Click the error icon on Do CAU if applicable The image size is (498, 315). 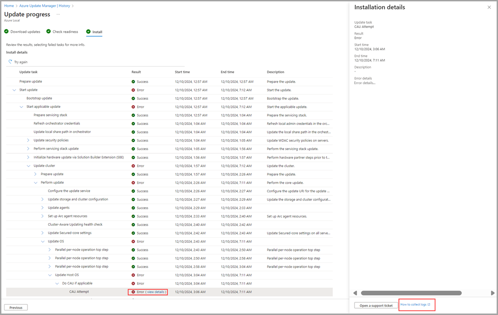pos(134,283)
